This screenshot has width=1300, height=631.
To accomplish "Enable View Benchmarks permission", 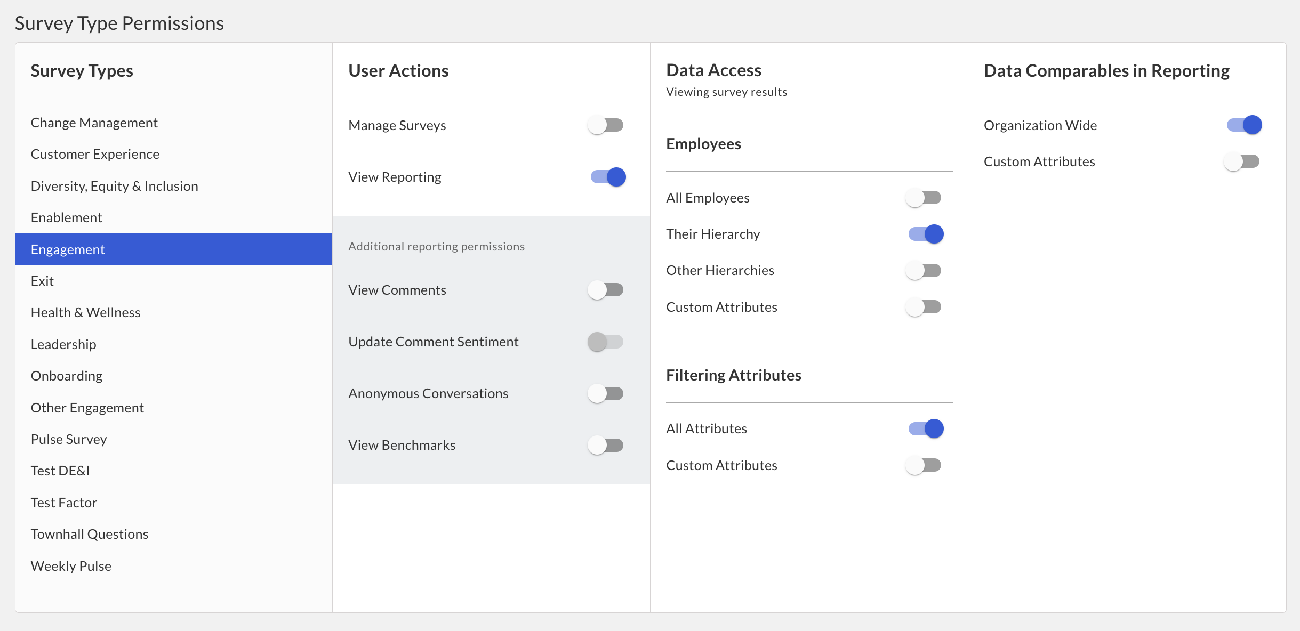I will pyautogui.click(x=606, y=444).
